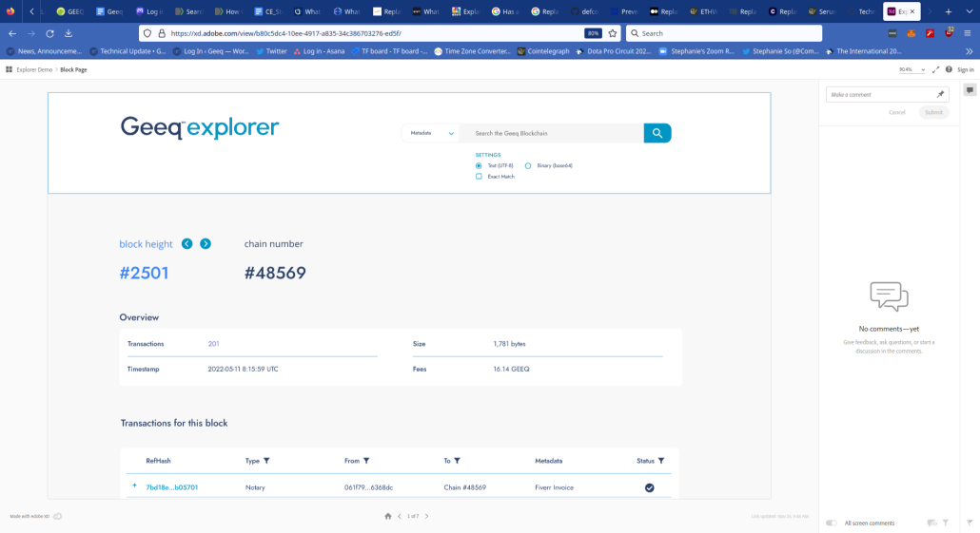Bookmark this page with the star

pyautogui.click(x=613, y=33)
